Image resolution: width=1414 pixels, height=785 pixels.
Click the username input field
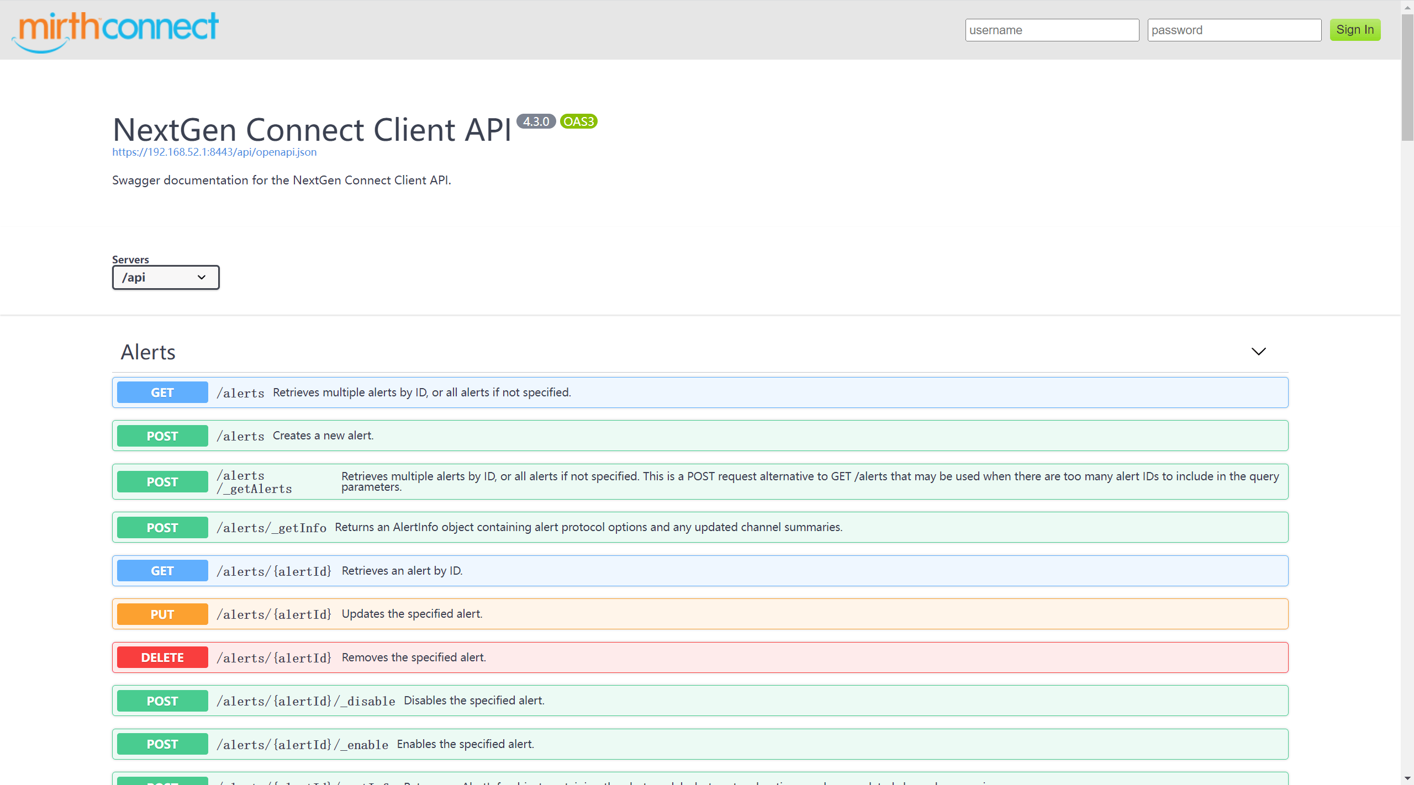pos(1052,30)
